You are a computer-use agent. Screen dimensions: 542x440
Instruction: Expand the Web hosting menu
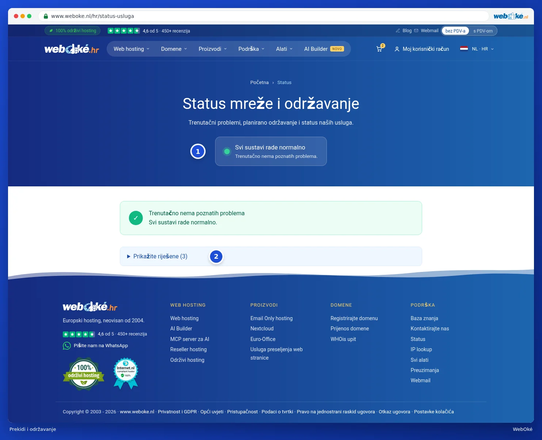pyautogui.click(x=131, y=49)
